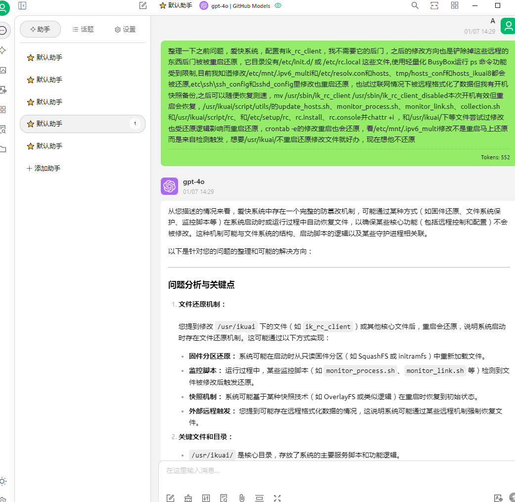This screenshot has width=515, height=502.
Task: Attach a file using the paperclip icon
Action: [x=242, y=498]
